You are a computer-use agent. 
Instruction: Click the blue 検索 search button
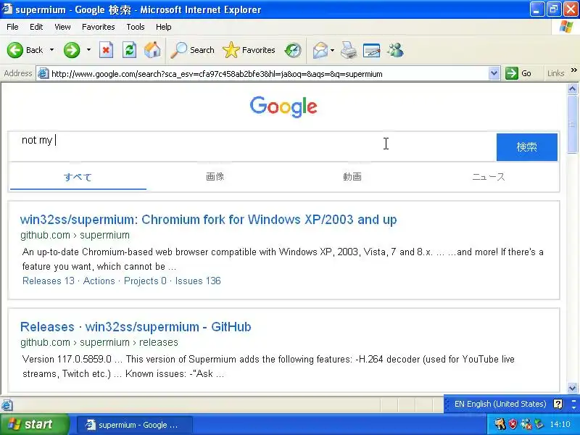pyautogui.click(x=527, y=147)
